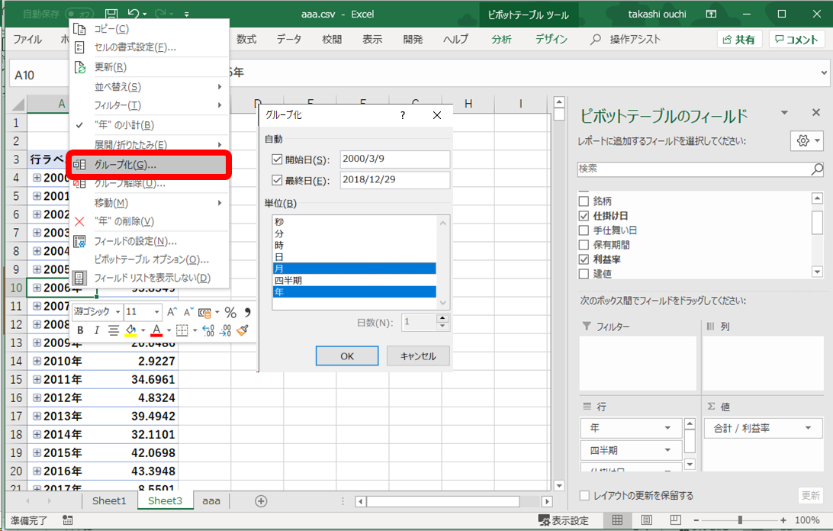Click ribbon display options icon
Screen dimensions: 833x531
point(711,14)
